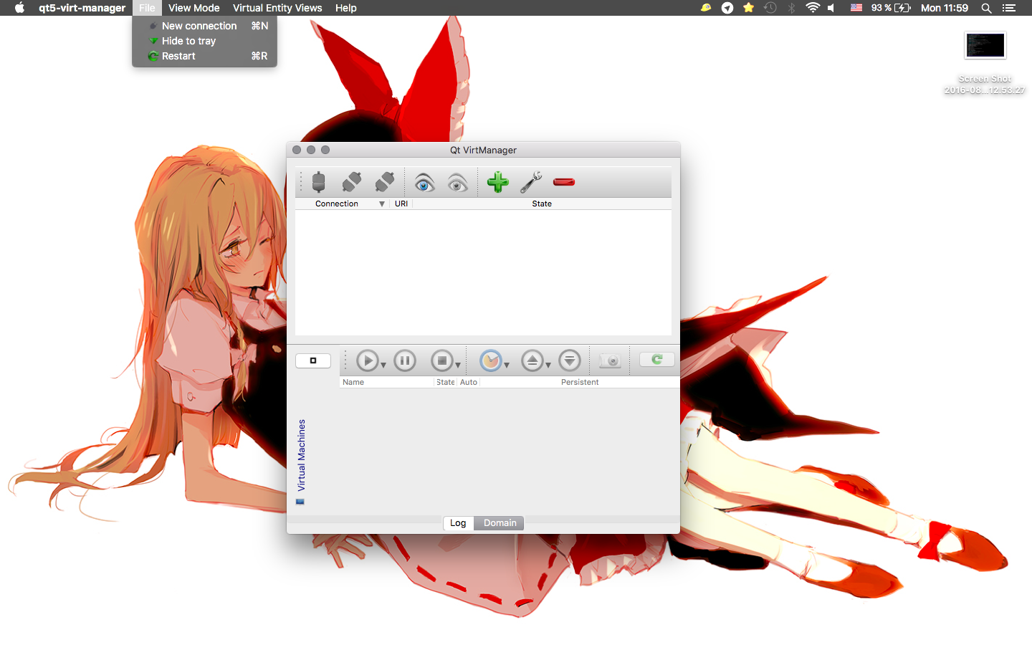Open Notification Center list icon
Viewport: 1032px width, 645px height.
[1009, 8]
